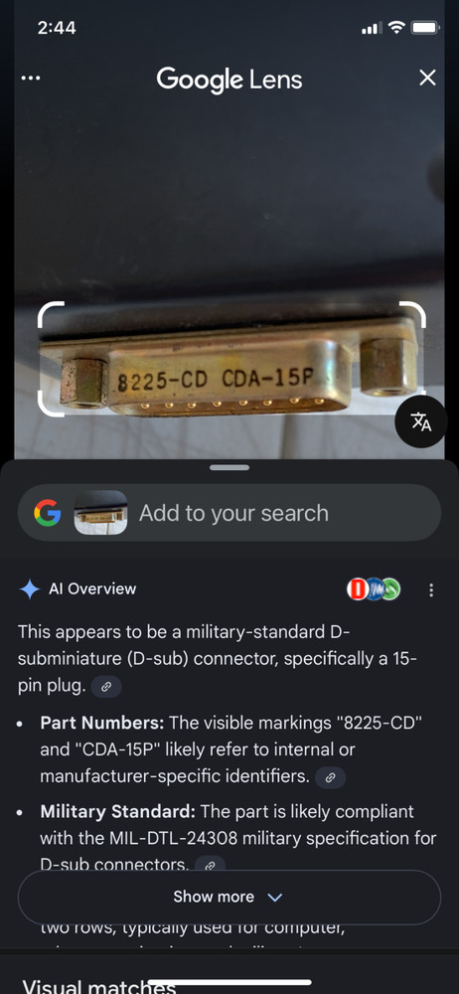Tap the Google G logo in search bar
Screen dimensions: 459x994
tap(48, 512)
